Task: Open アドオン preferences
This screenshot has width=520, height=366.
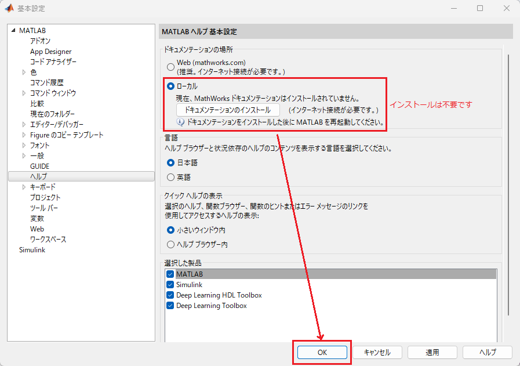Action: [40, 41]
